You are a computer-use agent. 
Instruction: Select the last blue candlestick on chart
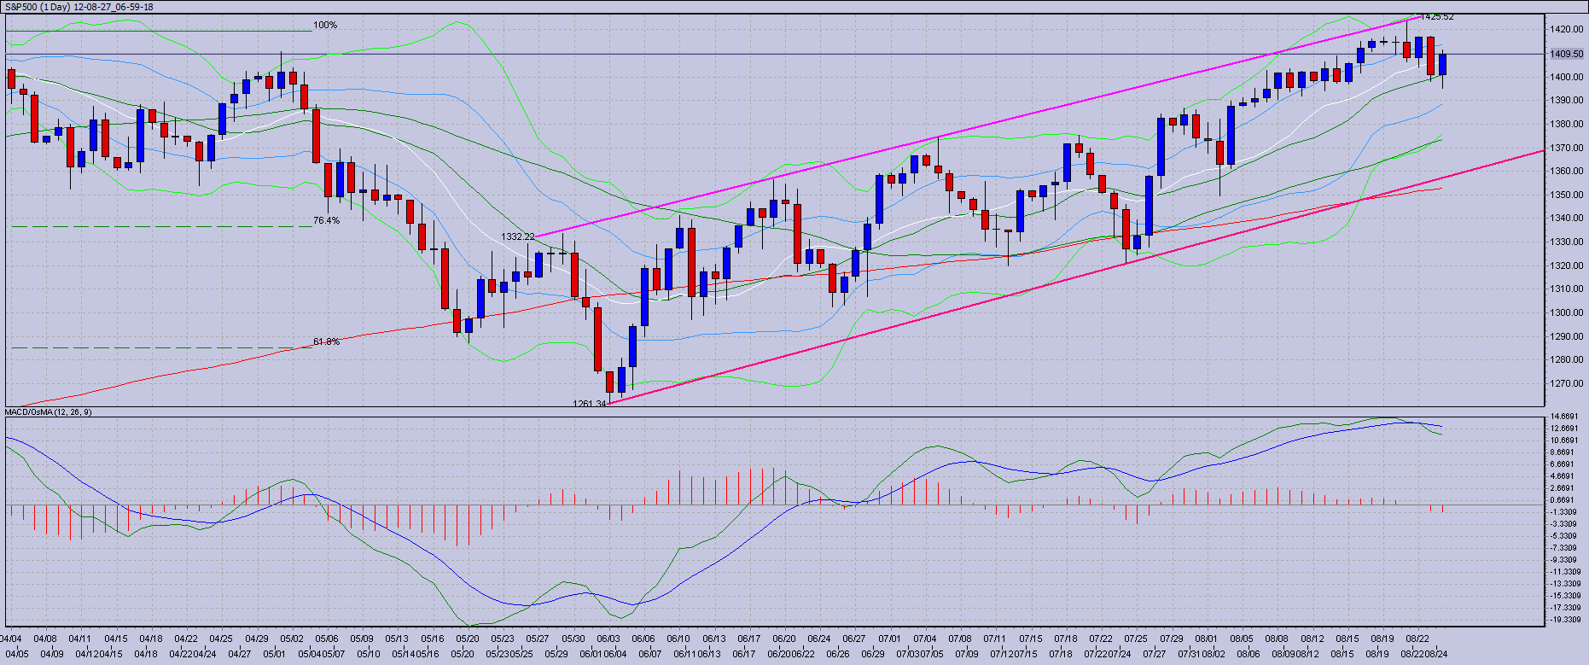pos(1443,64)
